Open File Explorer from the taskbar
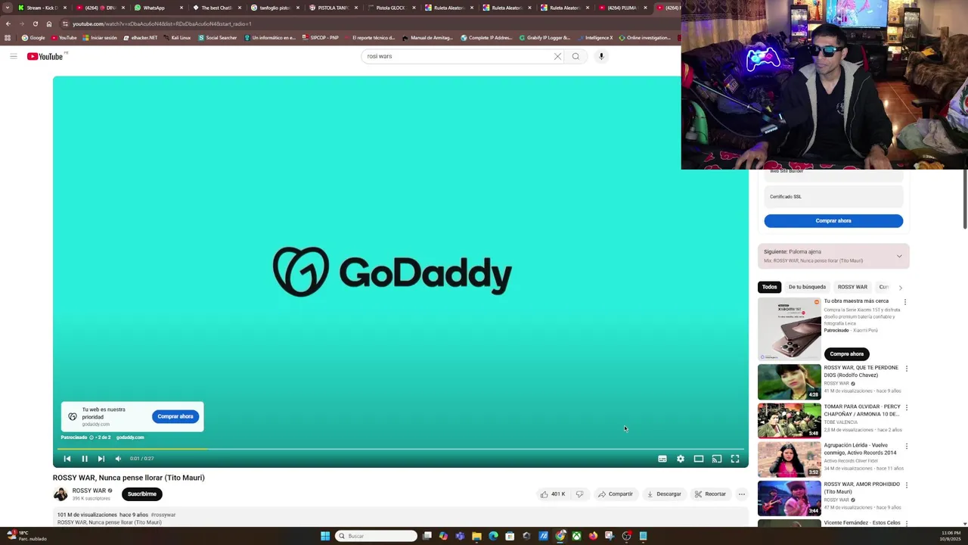 pos(476,536)
